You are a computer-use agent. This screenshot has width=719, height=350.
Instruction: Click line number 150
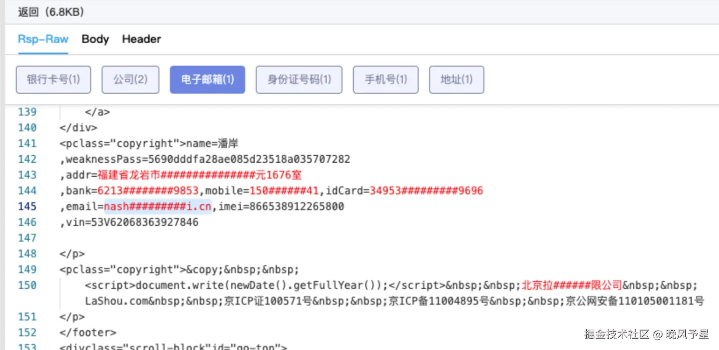tap(27, 285)
